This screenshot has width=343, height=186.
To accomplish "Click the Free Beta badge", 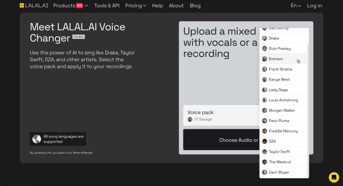I will coord(78,37).
